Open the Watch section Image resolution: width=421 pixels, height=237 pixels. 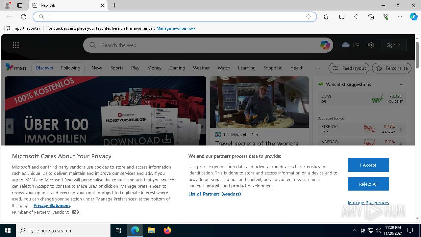coord(224,68)
